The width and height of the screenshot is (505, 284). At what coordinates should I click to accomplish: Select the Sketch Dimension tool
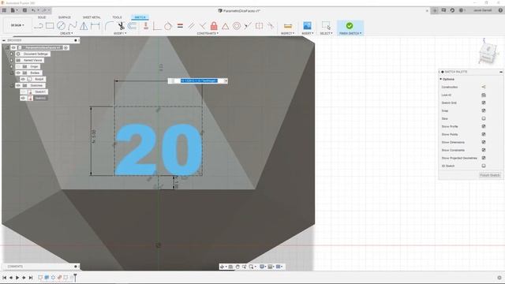[95, 26]
